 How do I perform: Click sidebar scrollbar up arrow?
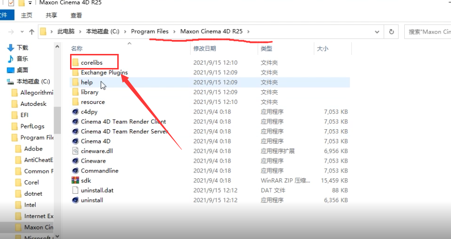click(57, 47)
